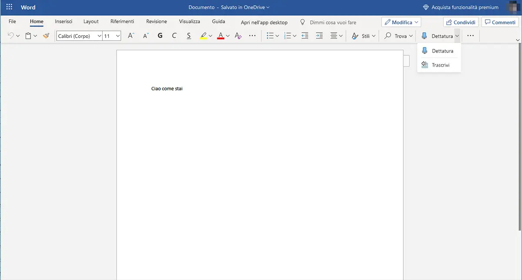Switch to the Riferimenti tab
The width and height of the screenshot is (522, 280).
(x=122, y=21)
